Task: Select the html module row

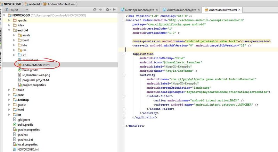Action: (x=60, y=109)
